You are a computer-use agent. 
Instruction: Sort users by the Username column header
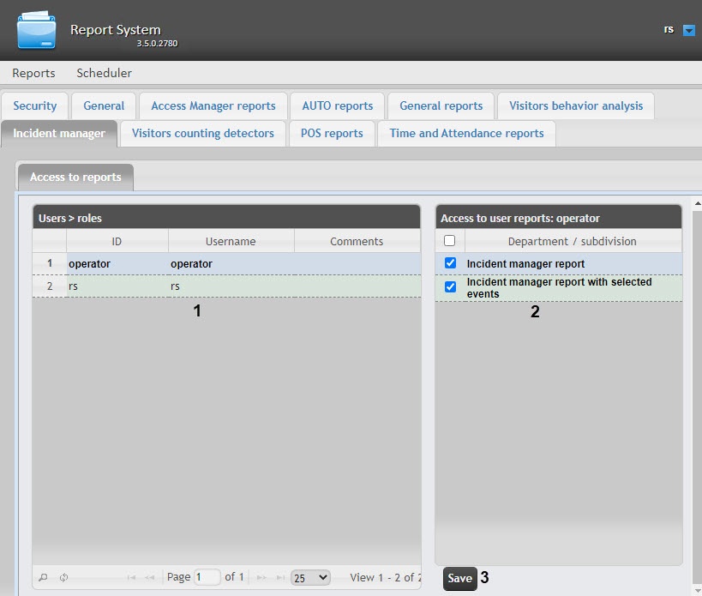click(231, 242)
